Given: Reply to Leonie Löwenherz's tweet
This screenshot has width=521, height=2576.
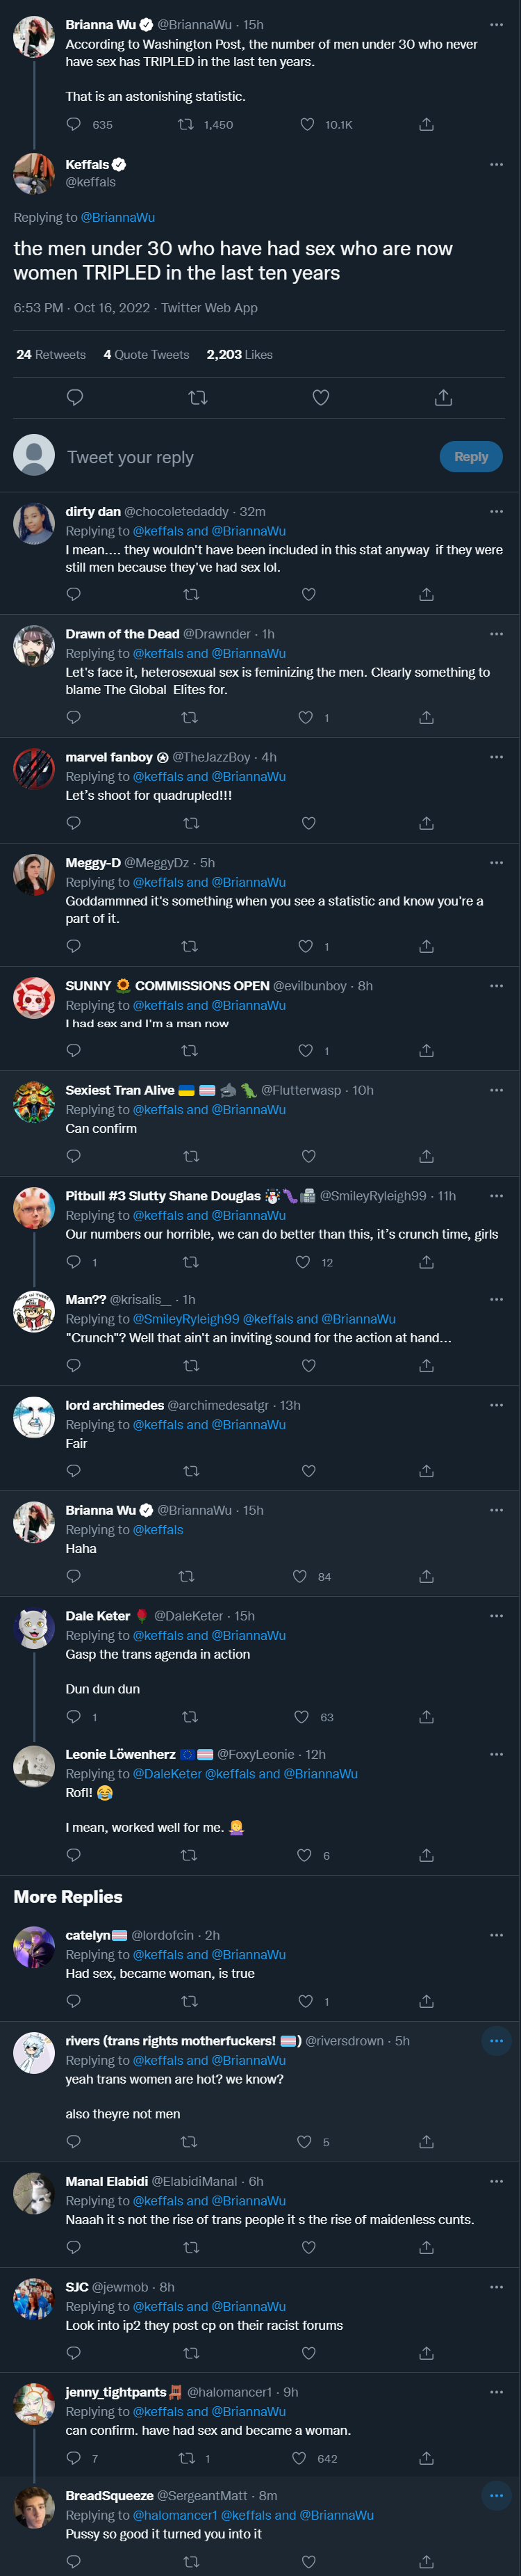Looking at the screenshot, I should tap(73, 1855).
